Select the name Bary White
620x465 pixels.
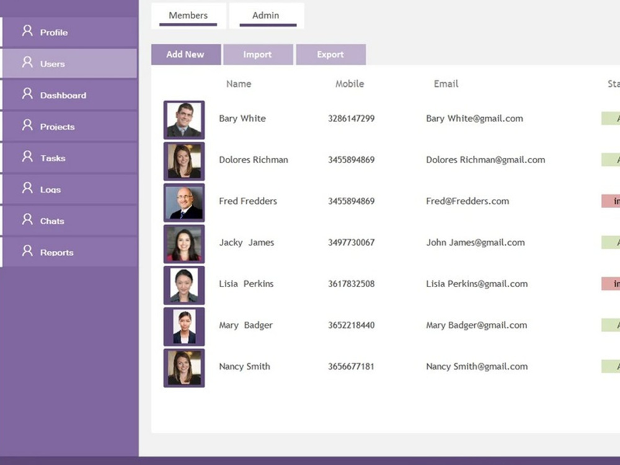click(x=242, y=118)
